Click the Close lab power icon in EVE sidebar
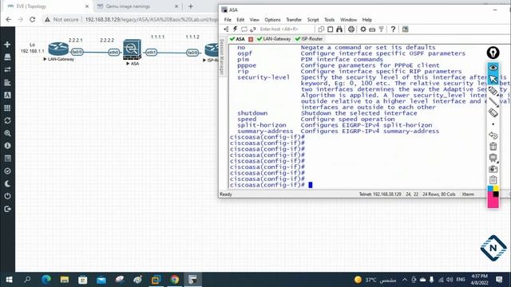The height and width of the screenshot is (287, 511). coord(7,196)
